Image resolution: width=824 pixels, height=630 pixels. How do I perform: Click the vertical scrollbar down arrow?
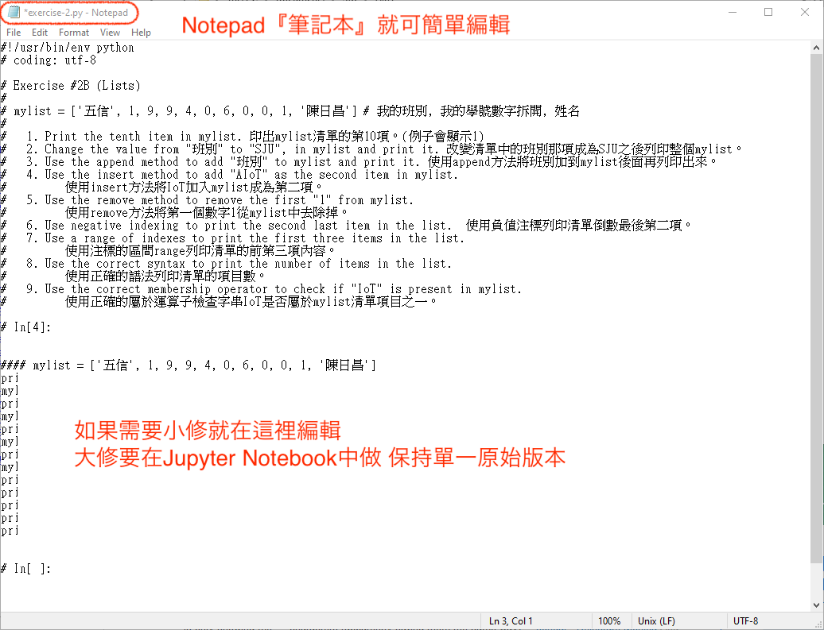(817, 605)
